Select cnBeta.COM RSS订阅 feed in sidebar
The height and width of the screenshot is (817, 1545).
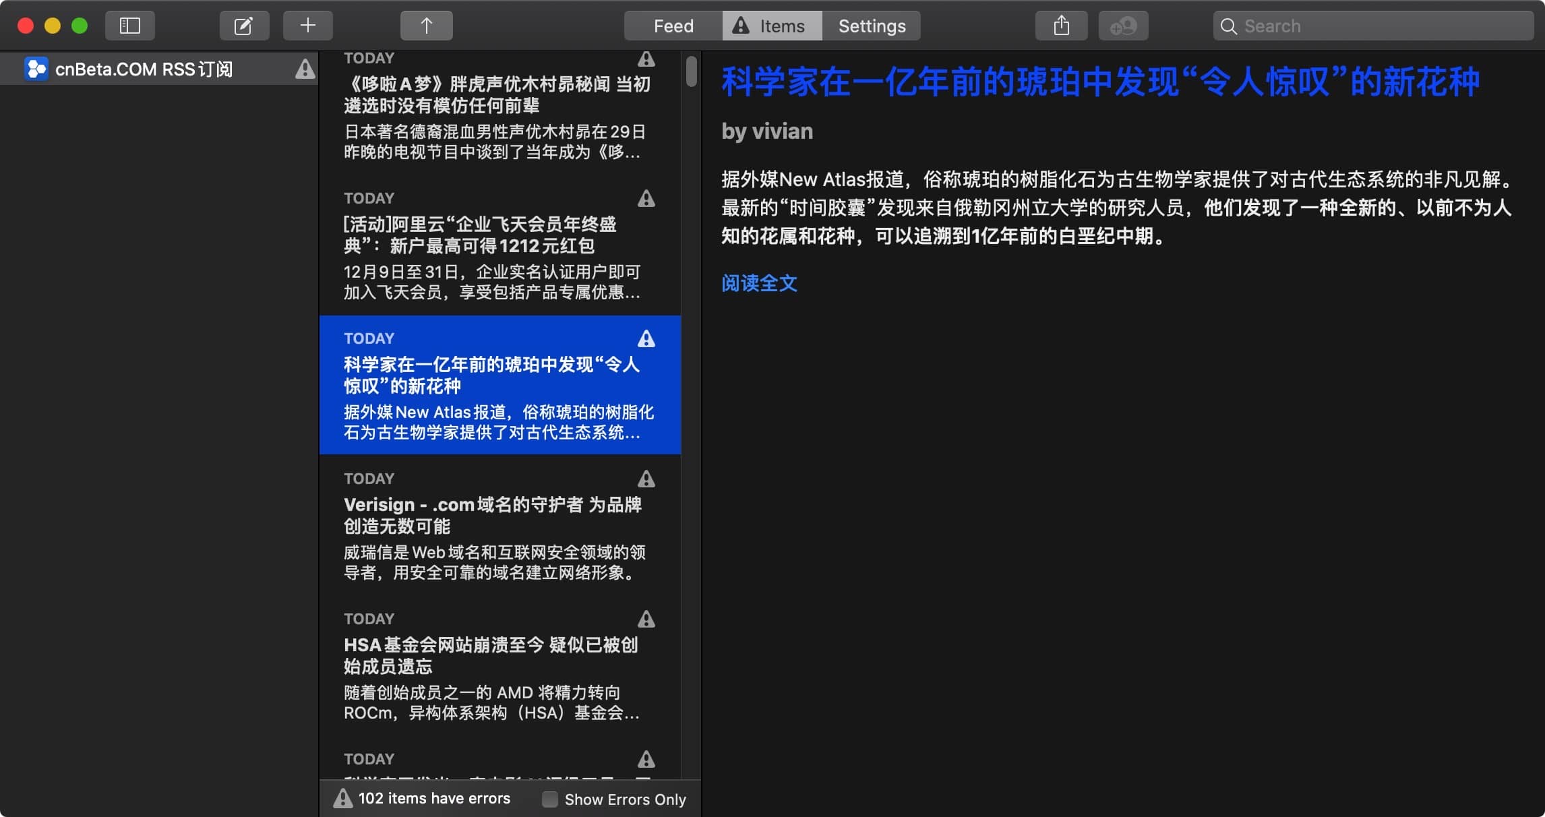[159, 69]
